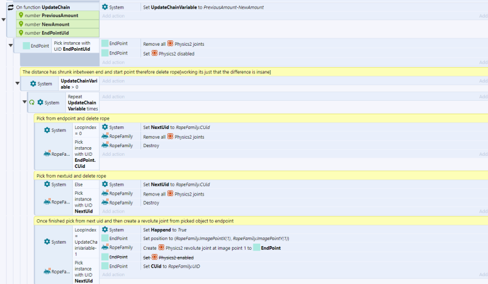Collapse the Repeat UpdateChainVariable times event
The height and width of the screenshot is (284, 488).
pyautogui.click(x=24, y=102)
